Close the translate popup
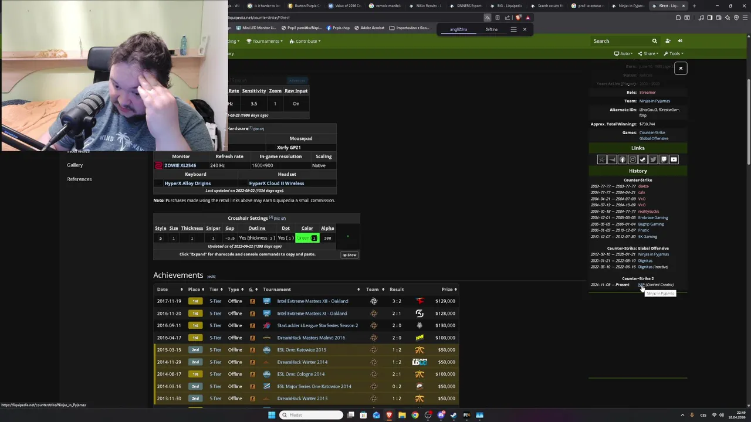The image size is (751, 422). click(525, 29)
